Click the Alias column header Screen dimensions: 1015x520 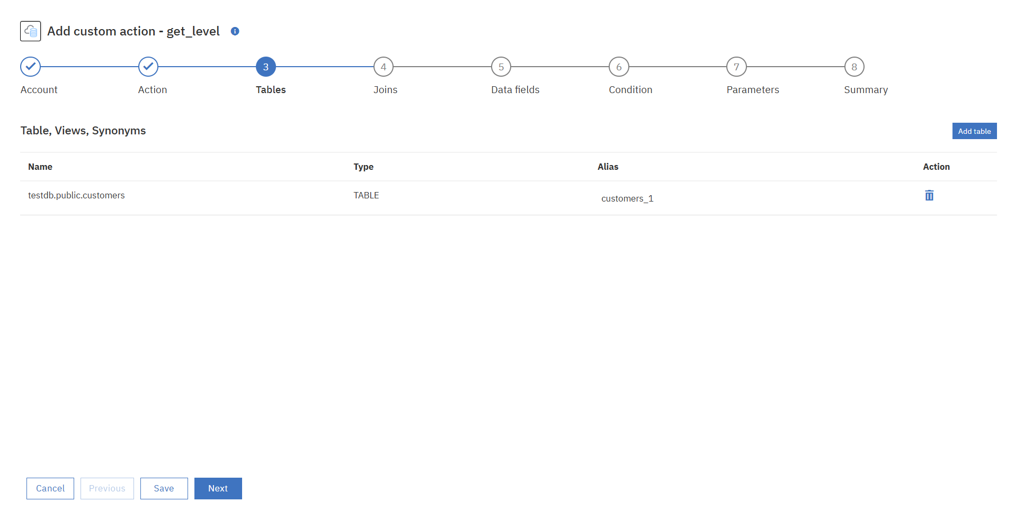point(608,167)
